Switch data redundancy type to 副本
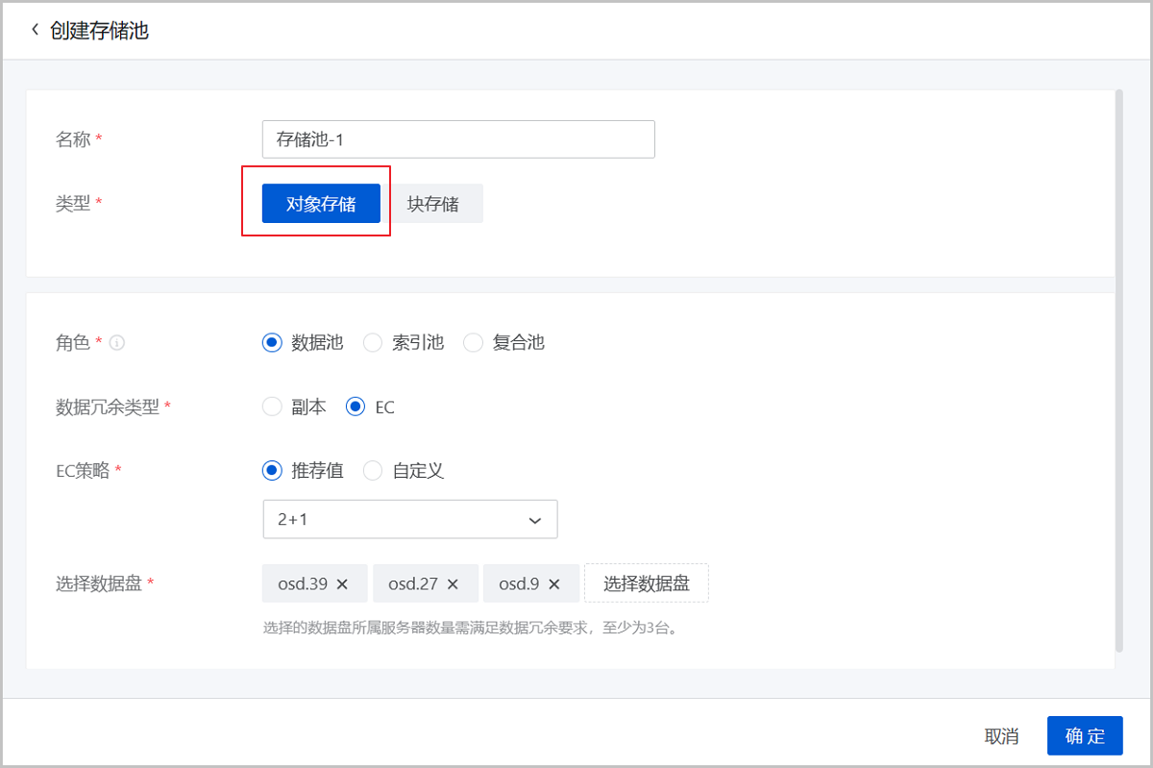Screen dimensions: 1153x768 coord(272,407)
